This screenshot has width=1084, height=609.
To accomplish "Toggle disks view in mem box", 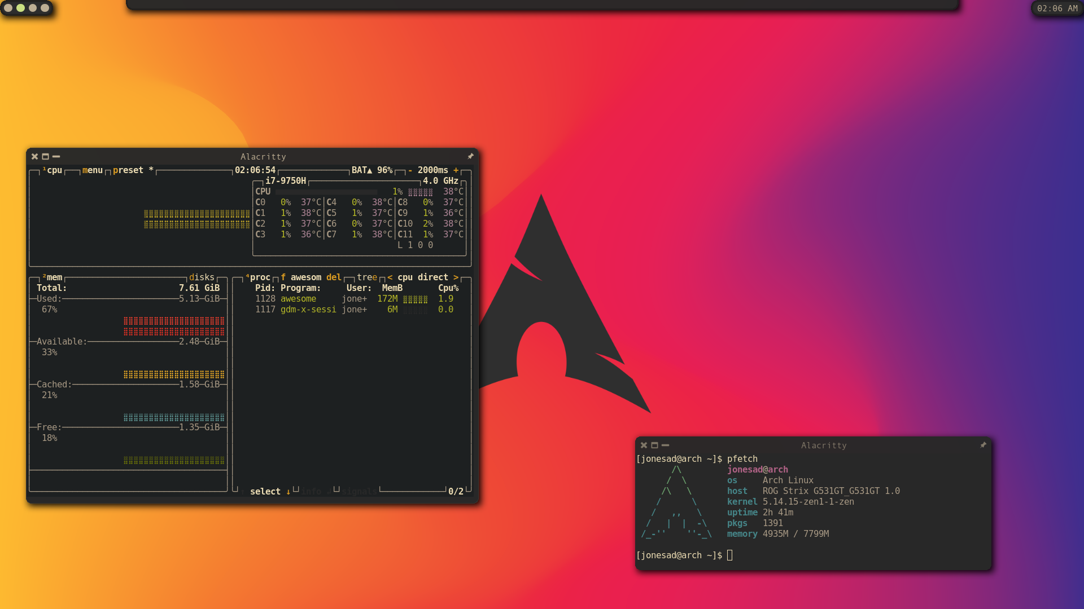I will (x=202, y=277).
